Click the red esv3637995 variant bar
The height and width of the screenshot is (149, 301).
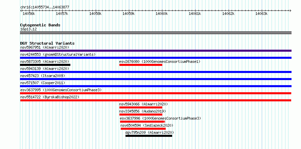pos(156,93)
